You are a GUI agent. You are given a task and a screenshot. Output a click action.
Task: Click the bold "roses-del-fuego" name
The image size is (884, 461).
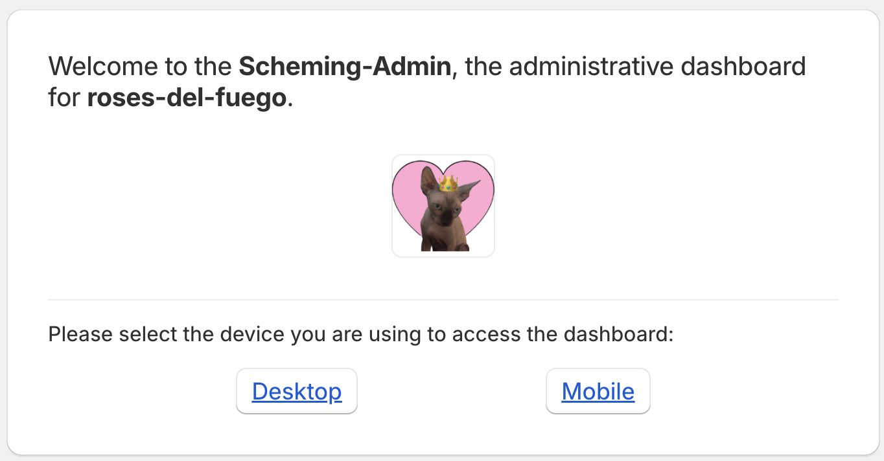tap(187, 98)
